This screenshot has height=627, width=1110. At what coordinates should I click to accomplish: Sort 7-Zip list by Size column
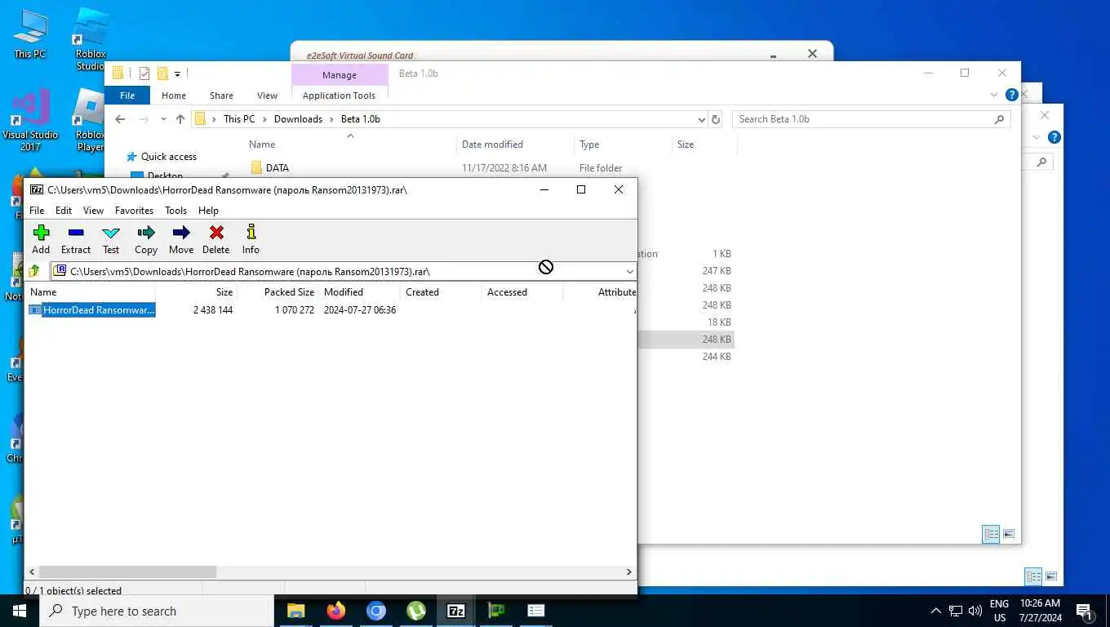tap(196, 292)
